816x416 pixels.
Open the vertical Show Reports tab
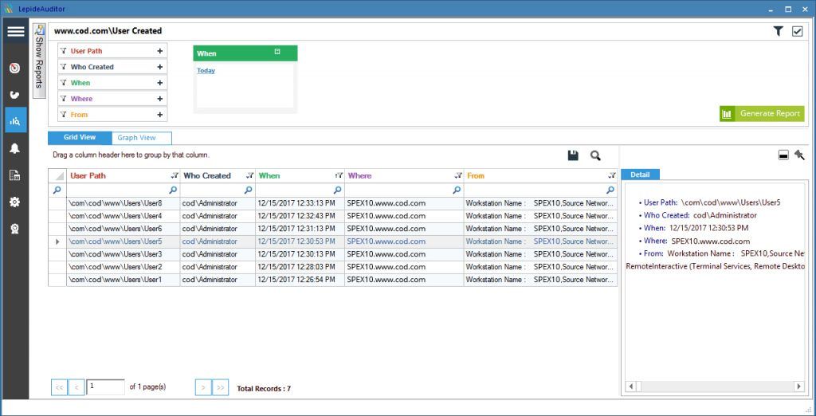(39, 61)
